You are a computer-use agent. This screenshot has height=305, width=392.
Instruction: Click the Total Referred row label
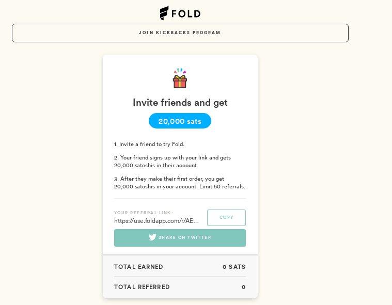[x=142, y=287]
